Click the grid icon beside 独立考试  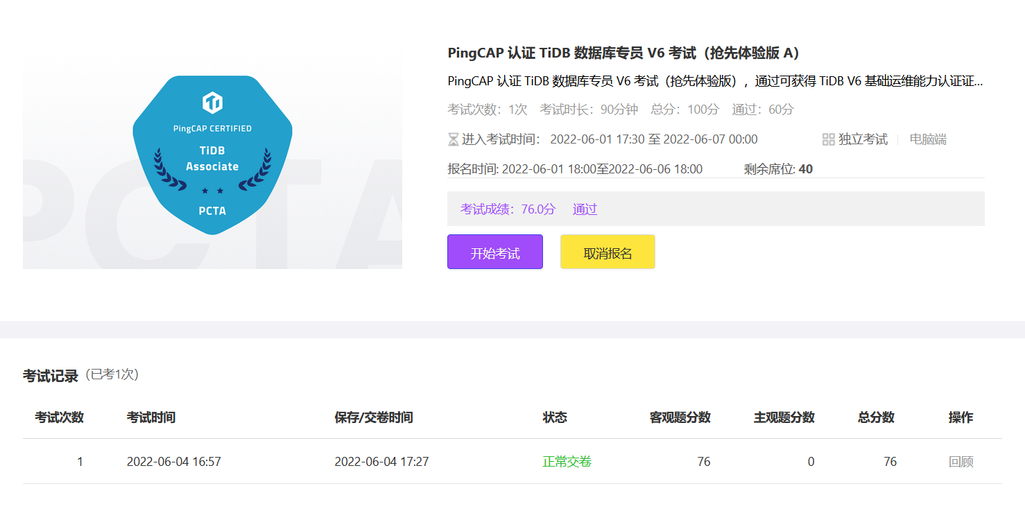pos(828,139)
